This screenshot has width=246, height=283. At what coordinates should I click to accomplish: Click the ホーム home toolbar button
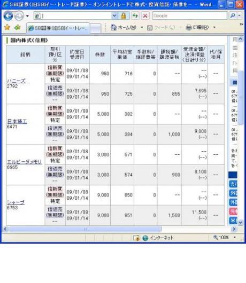click(x=124, y=27)
